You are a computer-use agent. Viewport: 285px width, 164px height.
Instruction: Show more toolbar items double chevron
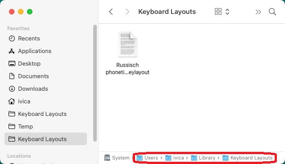tap(258, 12)
